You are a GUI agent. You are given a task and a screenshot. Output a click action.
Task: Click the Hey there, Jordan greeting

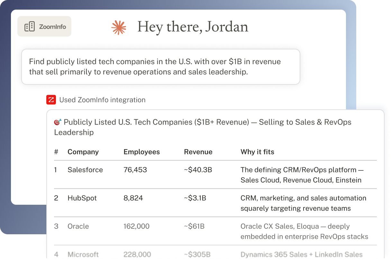click(193, 27)
